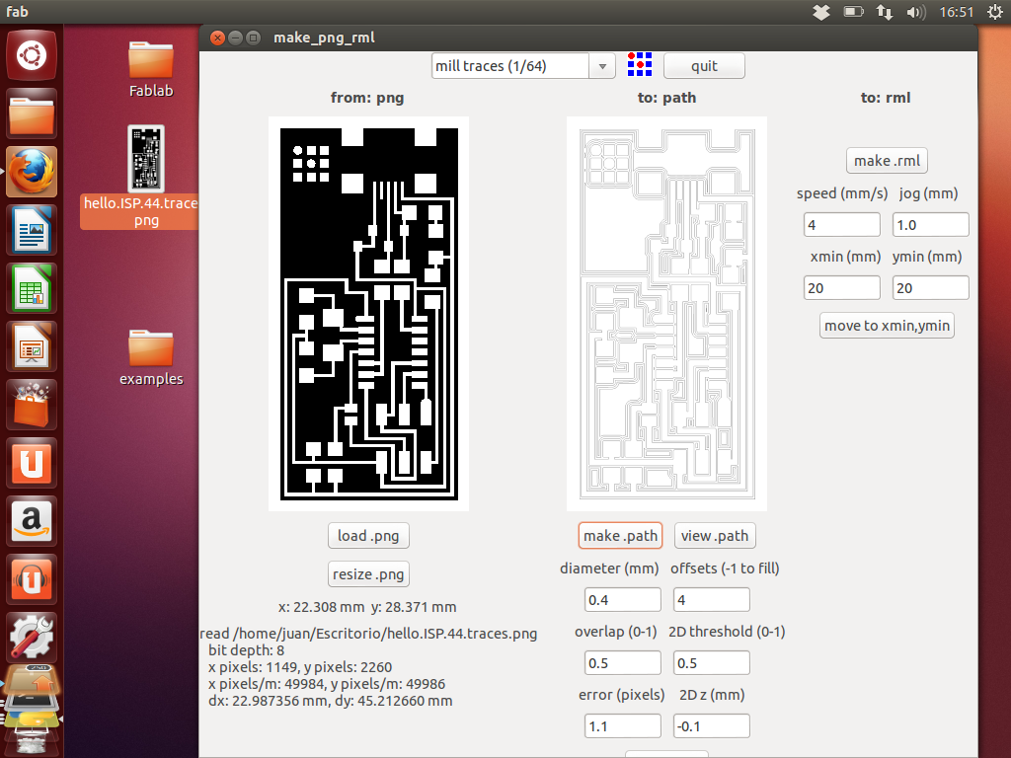Click the 'bit depth: 8' text line

click(x=246, y=650)
